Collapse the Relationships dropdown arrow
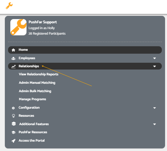This screenshot has width=167, height=151. point(154,66)
